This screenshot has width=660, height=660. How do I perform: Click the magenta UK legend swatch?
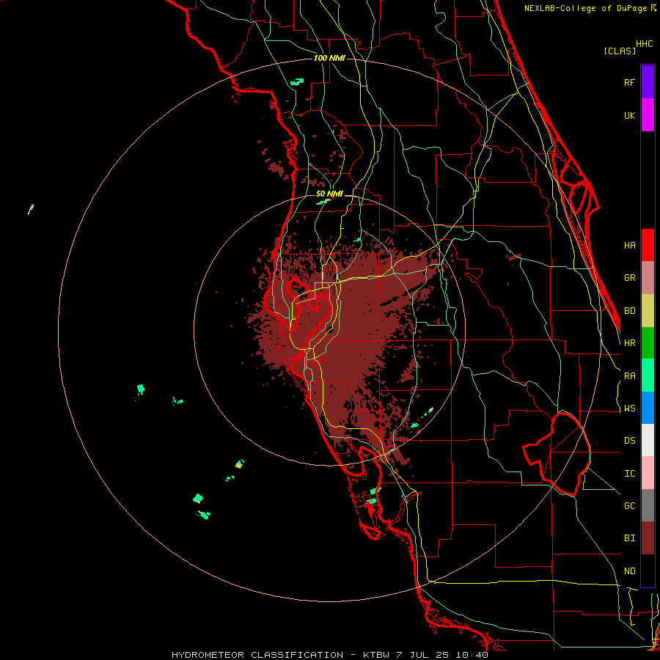coord(648,115)
